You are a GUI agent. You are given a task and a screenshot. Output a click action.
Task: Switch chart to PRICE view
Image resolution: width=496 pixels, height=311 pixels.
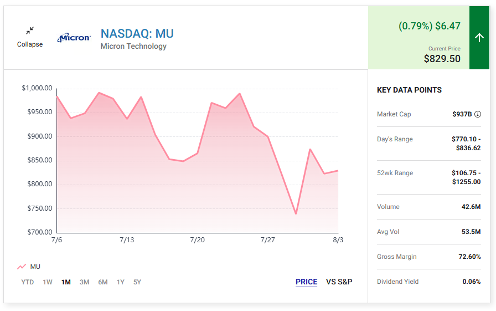coord(306,282)
